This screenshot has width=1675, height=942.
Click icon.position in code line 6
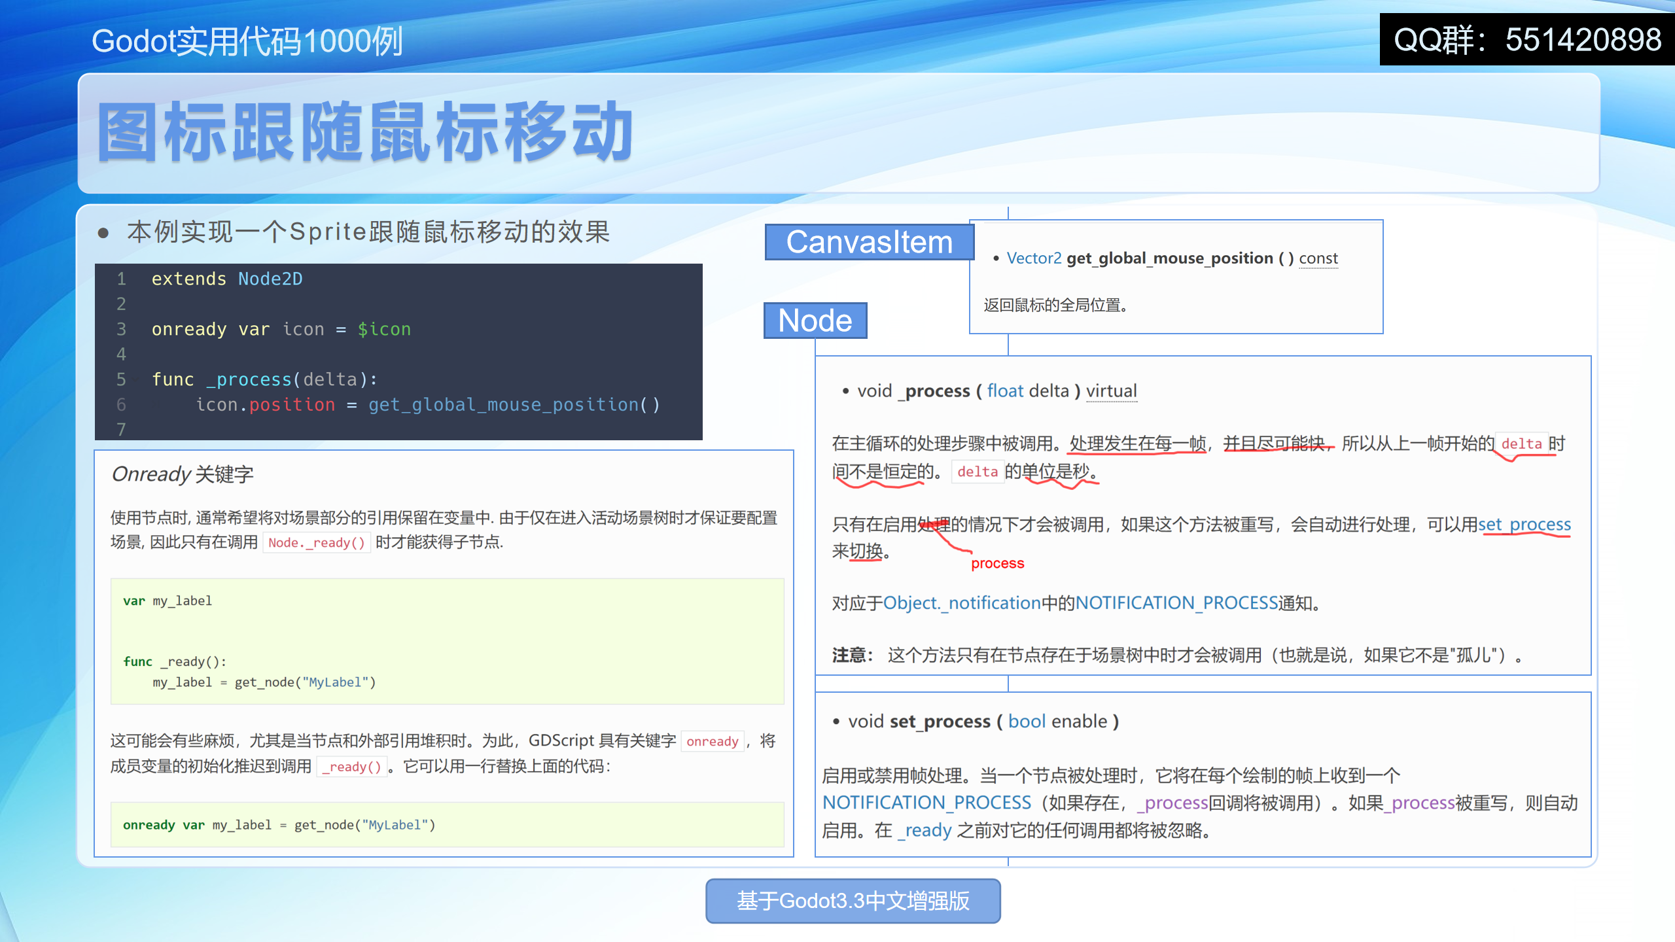265,405
